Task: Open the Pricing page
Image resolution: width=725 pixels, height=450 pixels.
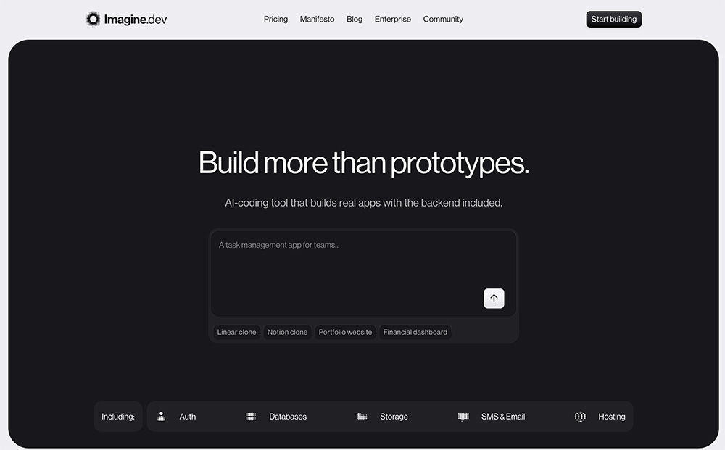Action: (x=275, y=20)
